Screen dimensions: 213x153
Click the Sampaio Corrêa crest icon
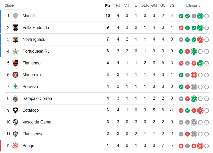[15, 98]
